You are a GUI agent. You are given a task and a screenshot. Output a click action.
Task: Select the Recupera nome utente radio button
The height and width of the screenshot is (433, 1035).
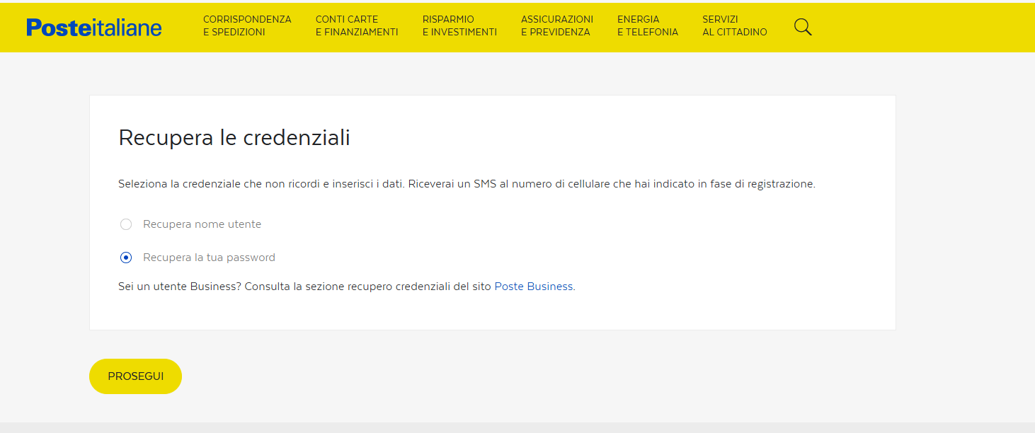pyautogui.click(x=125, y=224)
